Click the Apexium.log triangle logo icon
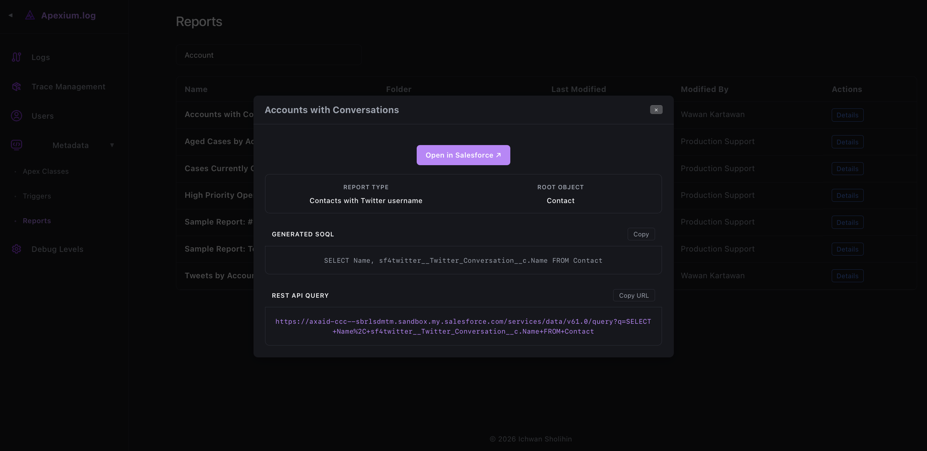Image resolution: width=927 pixels, height=451 pixels. coord(30,15)
